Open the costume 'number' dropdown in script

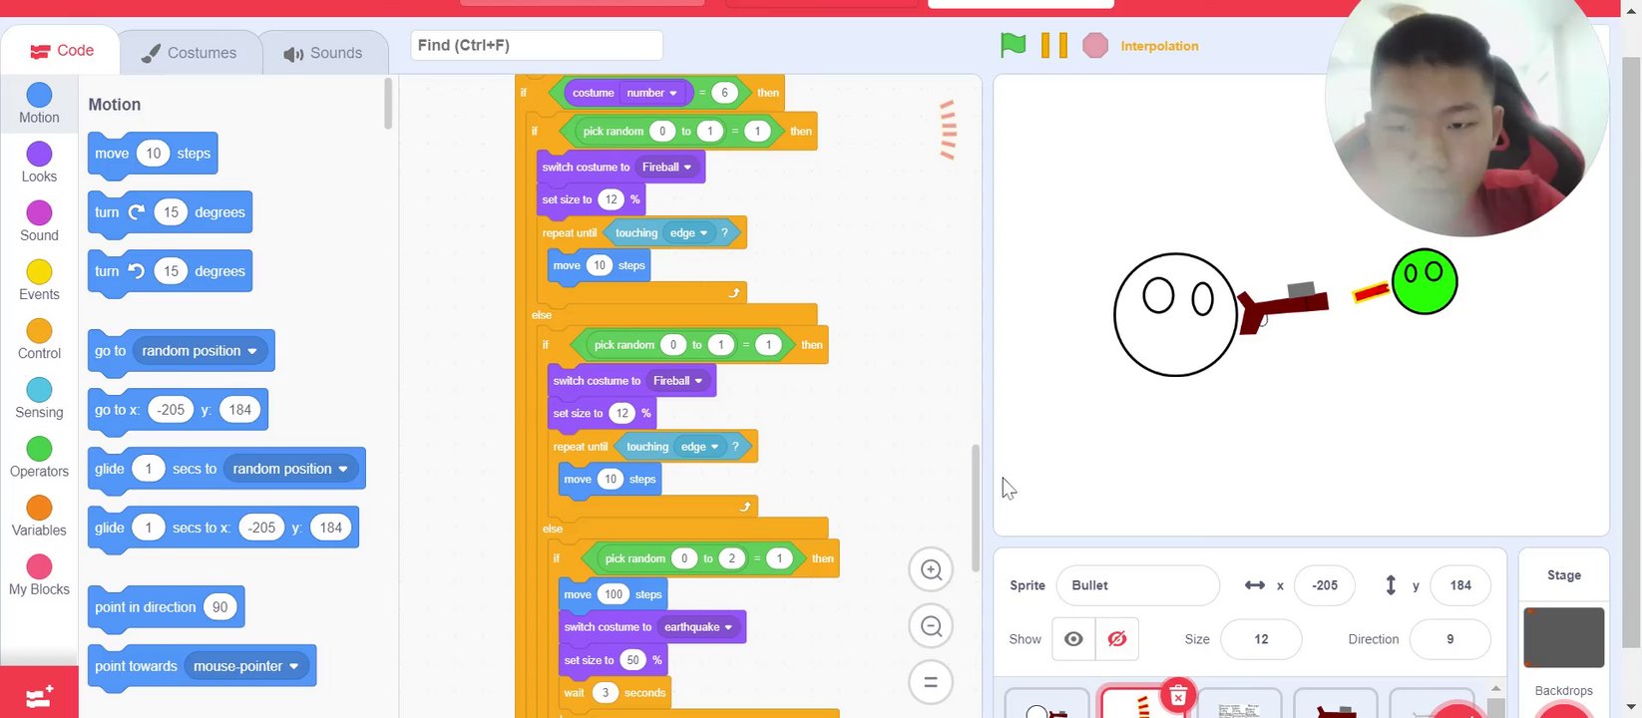pyautogui.click(x=652, y=93)
